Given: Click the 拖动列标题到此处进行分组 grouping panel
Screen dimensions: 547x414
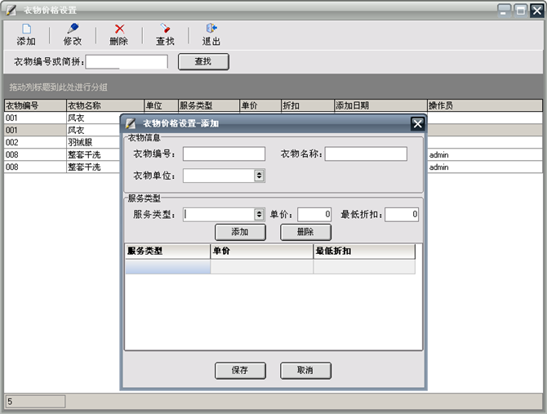Looking at the screenshot, I should [x=273, y=87].
